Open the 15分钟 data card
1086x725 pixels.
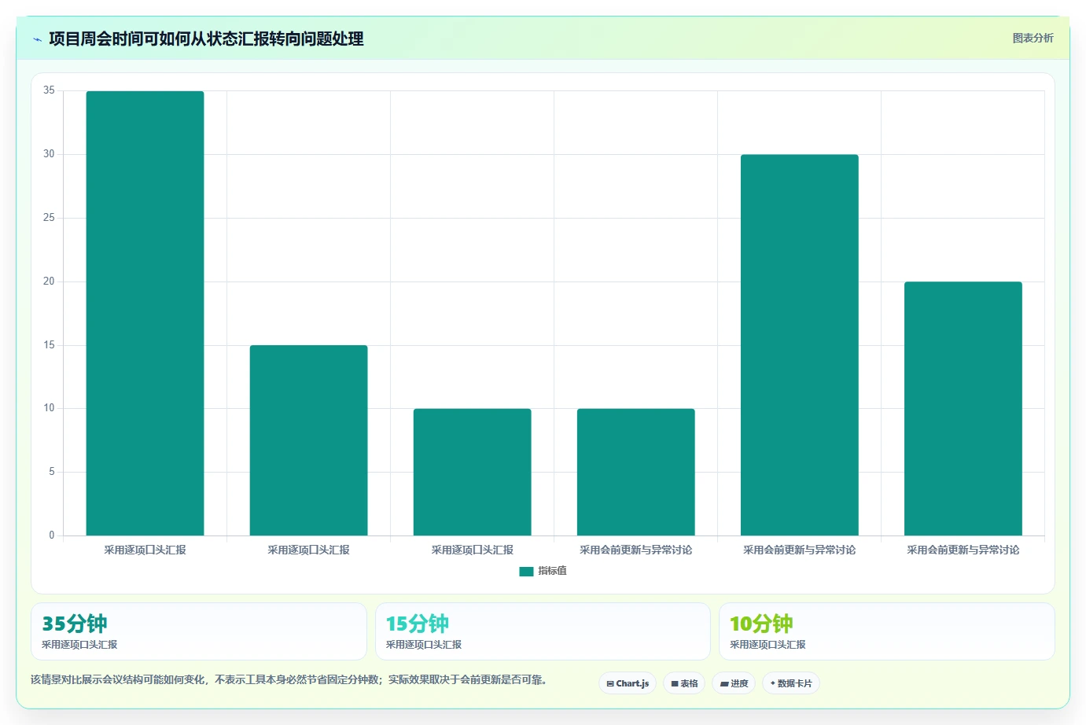coord(543,631)
